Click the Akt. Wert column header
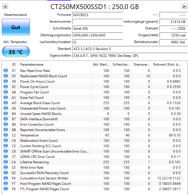The image size is (188, 195). point(101,65)
